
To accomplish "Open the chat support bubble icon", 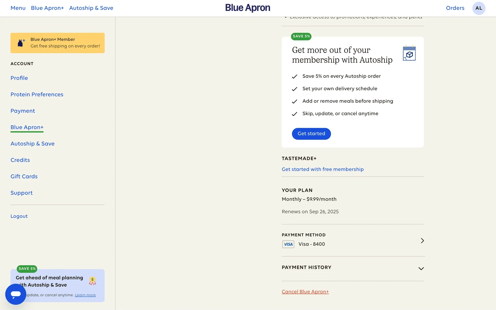I will pyautogui.click(x=16, y=294).
